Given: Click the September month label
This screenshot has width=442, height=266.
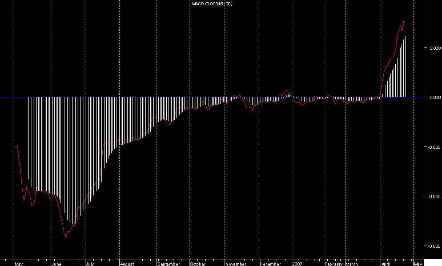Looking at the screenshot, I should 169,264.
